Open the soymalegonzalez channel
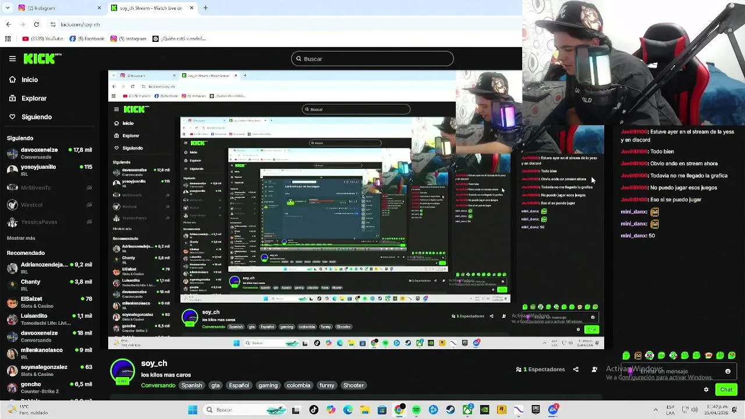The width and height of the screenshot is (745, 419). point(49,370)
